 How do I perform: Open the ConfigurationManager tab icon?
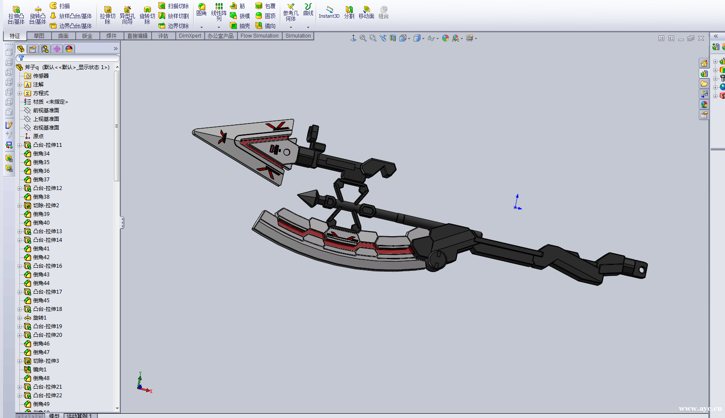pos(45,49)
